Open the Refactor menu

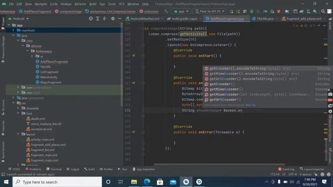pyautogui.click(x=80, y=4)
